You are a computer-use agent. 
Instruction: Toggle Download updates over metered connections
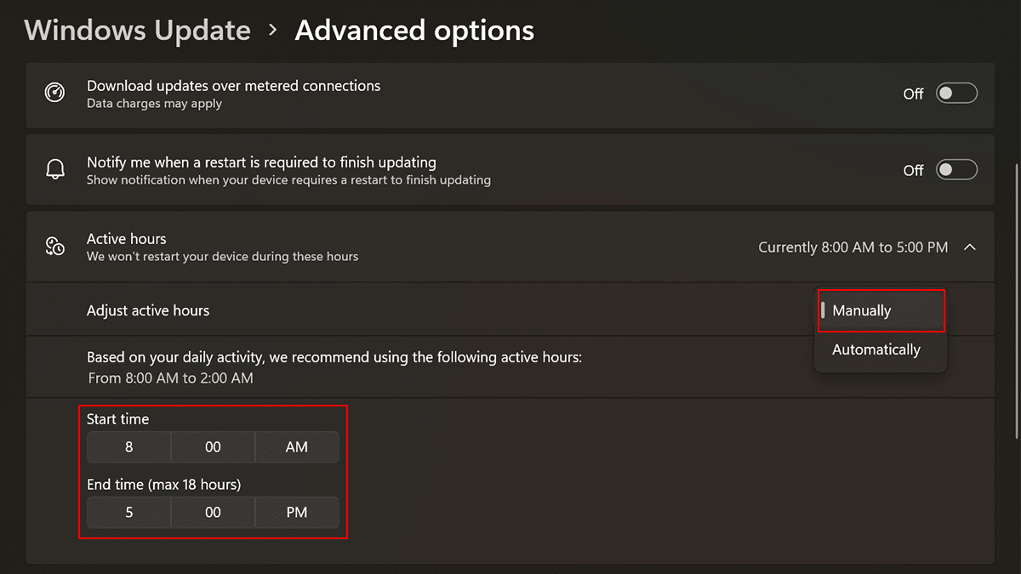tap(956, 94)
